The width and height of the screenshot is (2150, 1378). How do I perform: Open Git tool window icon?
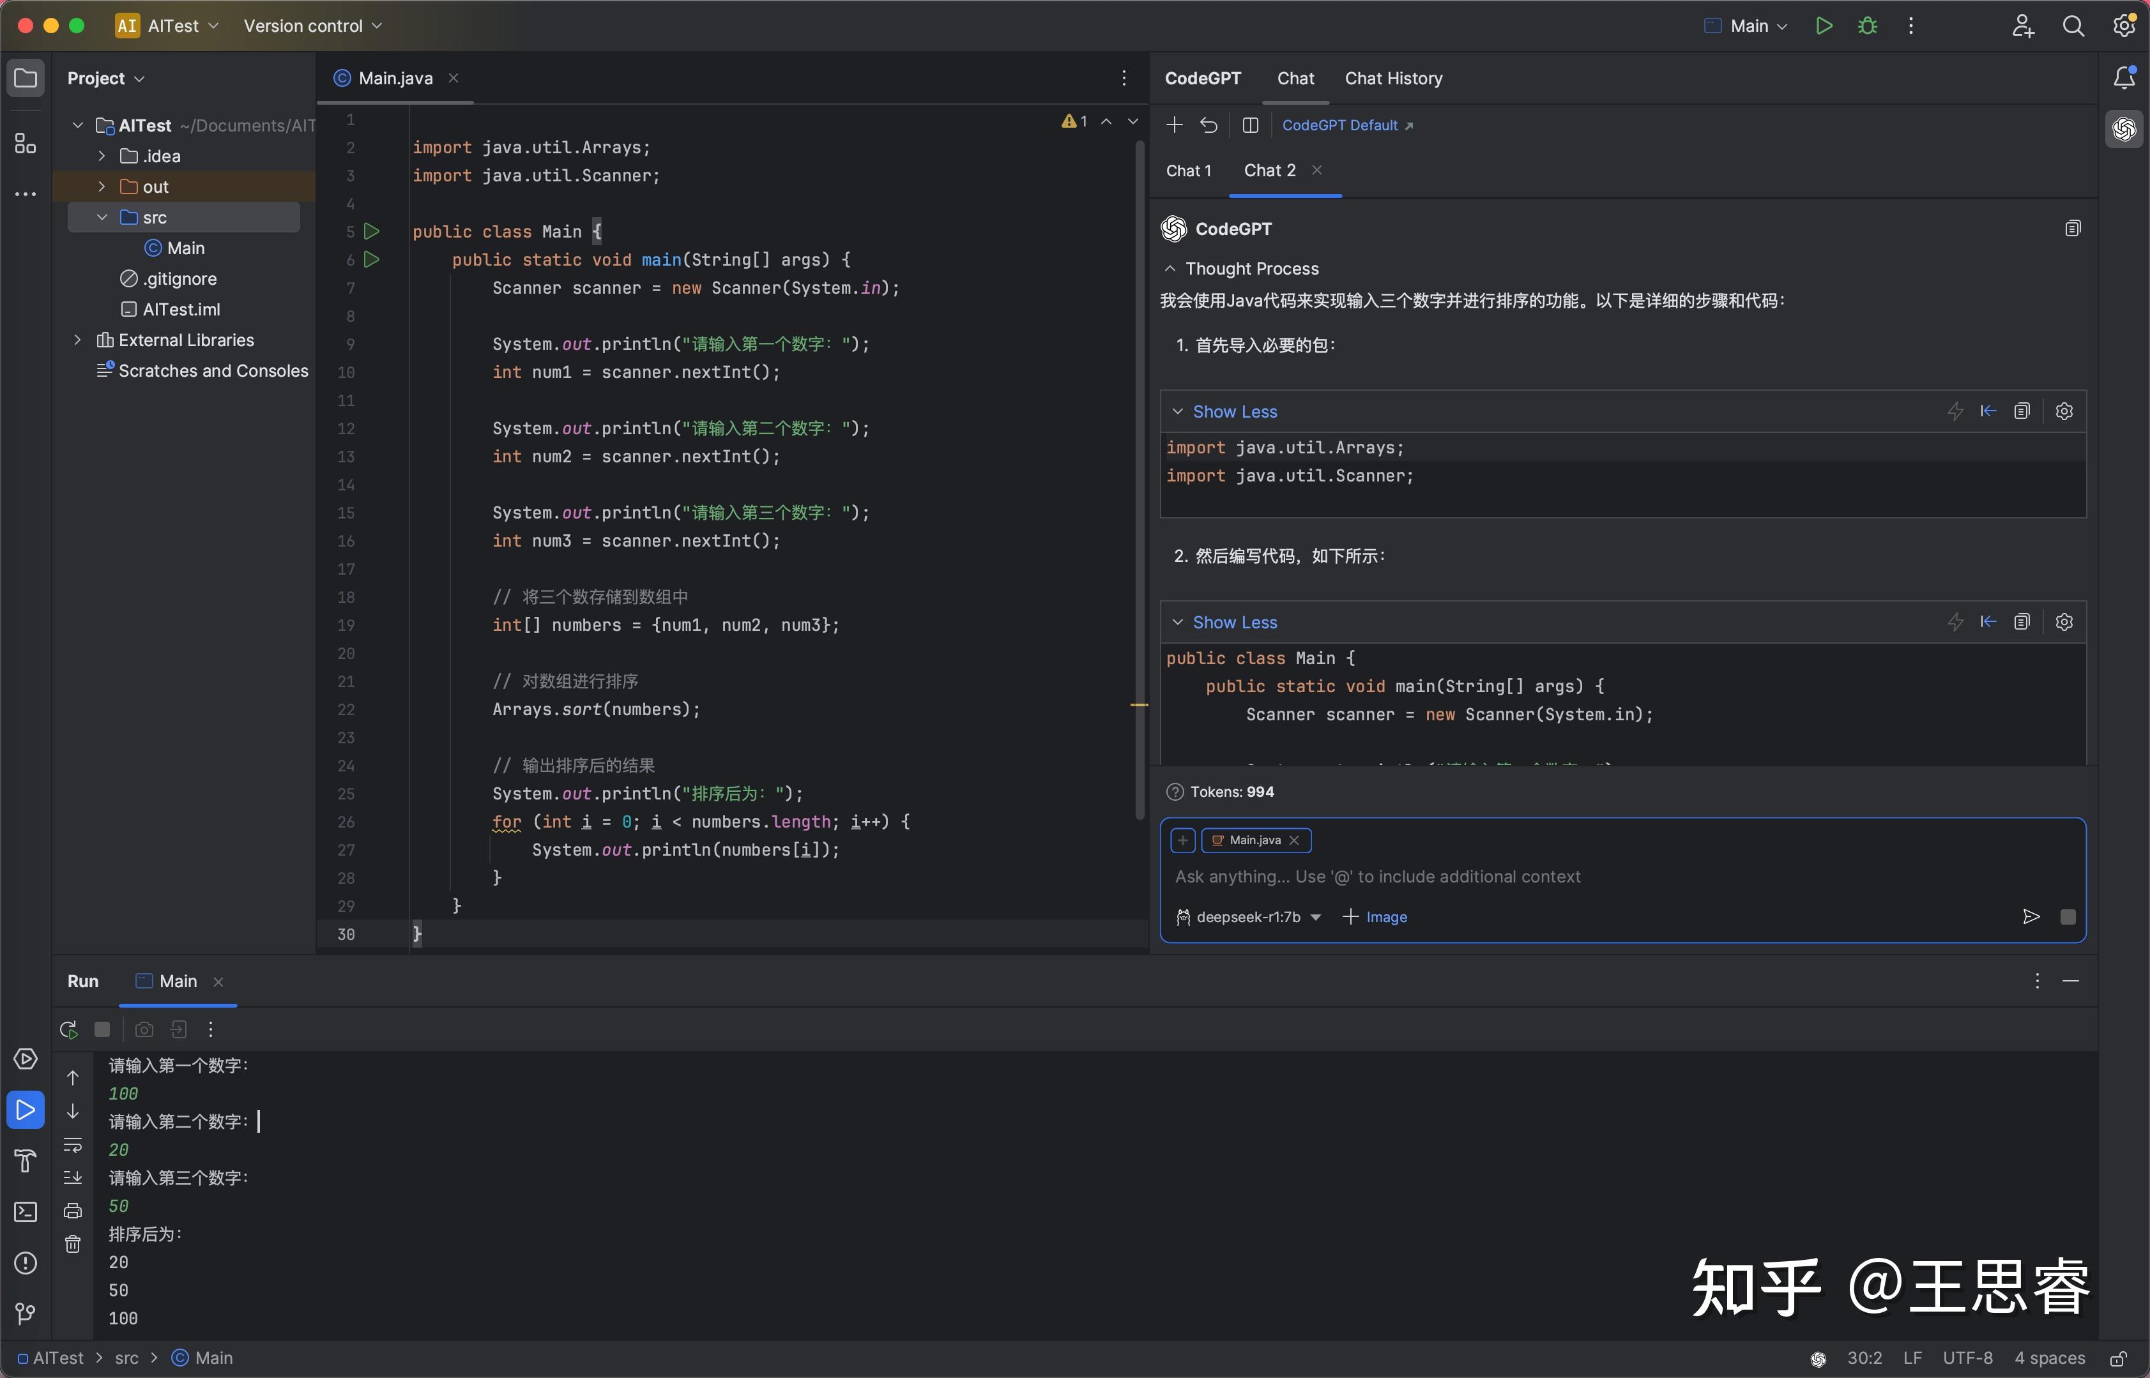25,1314
